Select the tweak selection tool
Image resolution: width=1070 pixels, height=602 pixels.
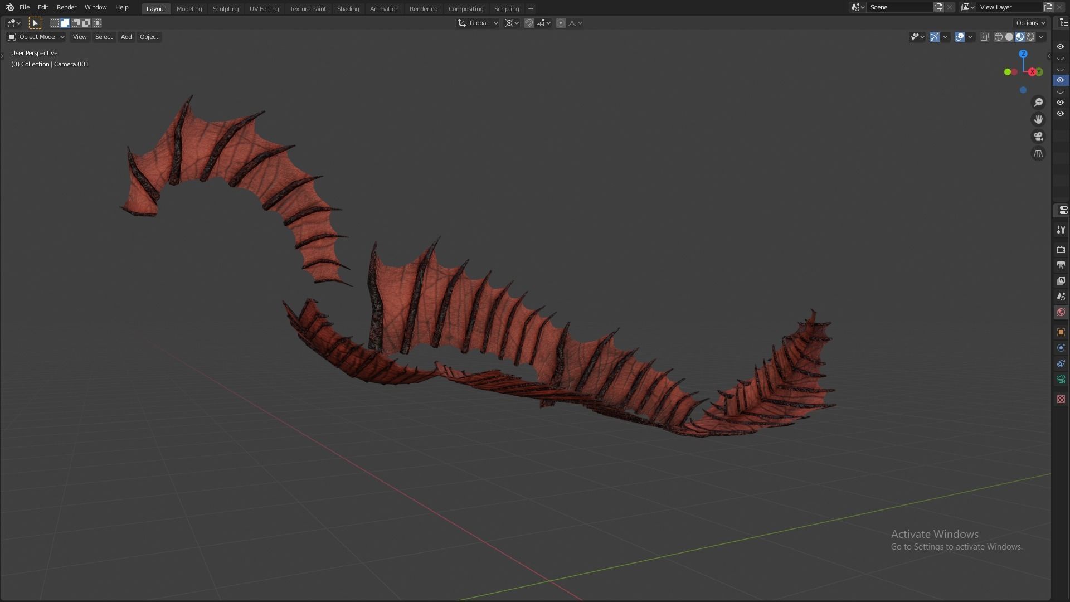pos(35,23)
